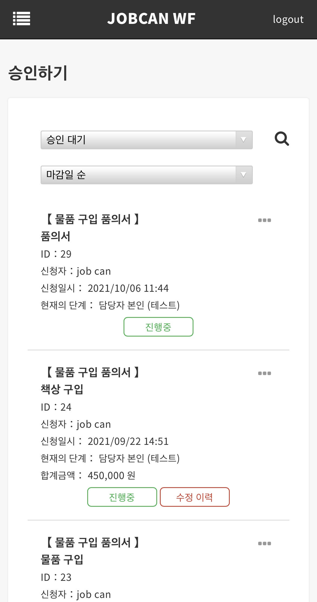This screenshot has width=317, height=602.
Task: Click the 승인하기 page heading
Action: [38, 73]
